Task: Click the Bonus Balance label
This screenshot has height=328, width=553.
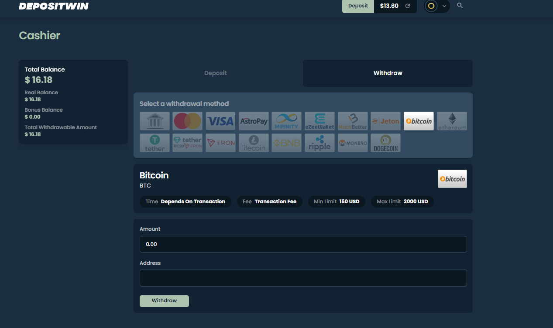Action: (x=44, y=110)
